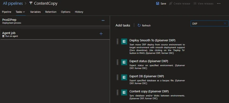The height and width of the screenshot is (103, 229).
Task: Select the Agent job row
Action: (55, 34)
